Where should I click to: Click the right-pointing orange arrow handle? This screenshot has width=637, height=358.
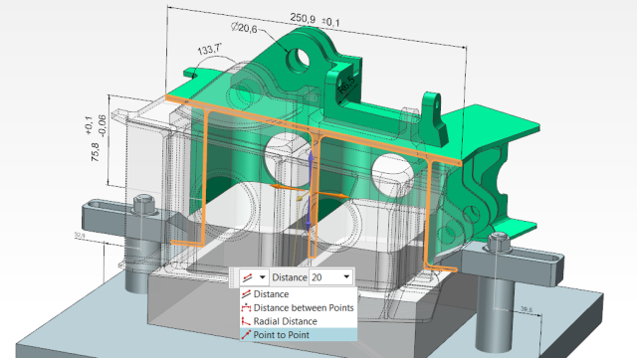click(333, 196)
